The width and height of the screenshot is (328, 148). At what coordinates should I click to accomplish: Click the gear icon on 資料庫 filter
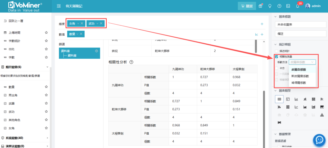tap(96, 51)
